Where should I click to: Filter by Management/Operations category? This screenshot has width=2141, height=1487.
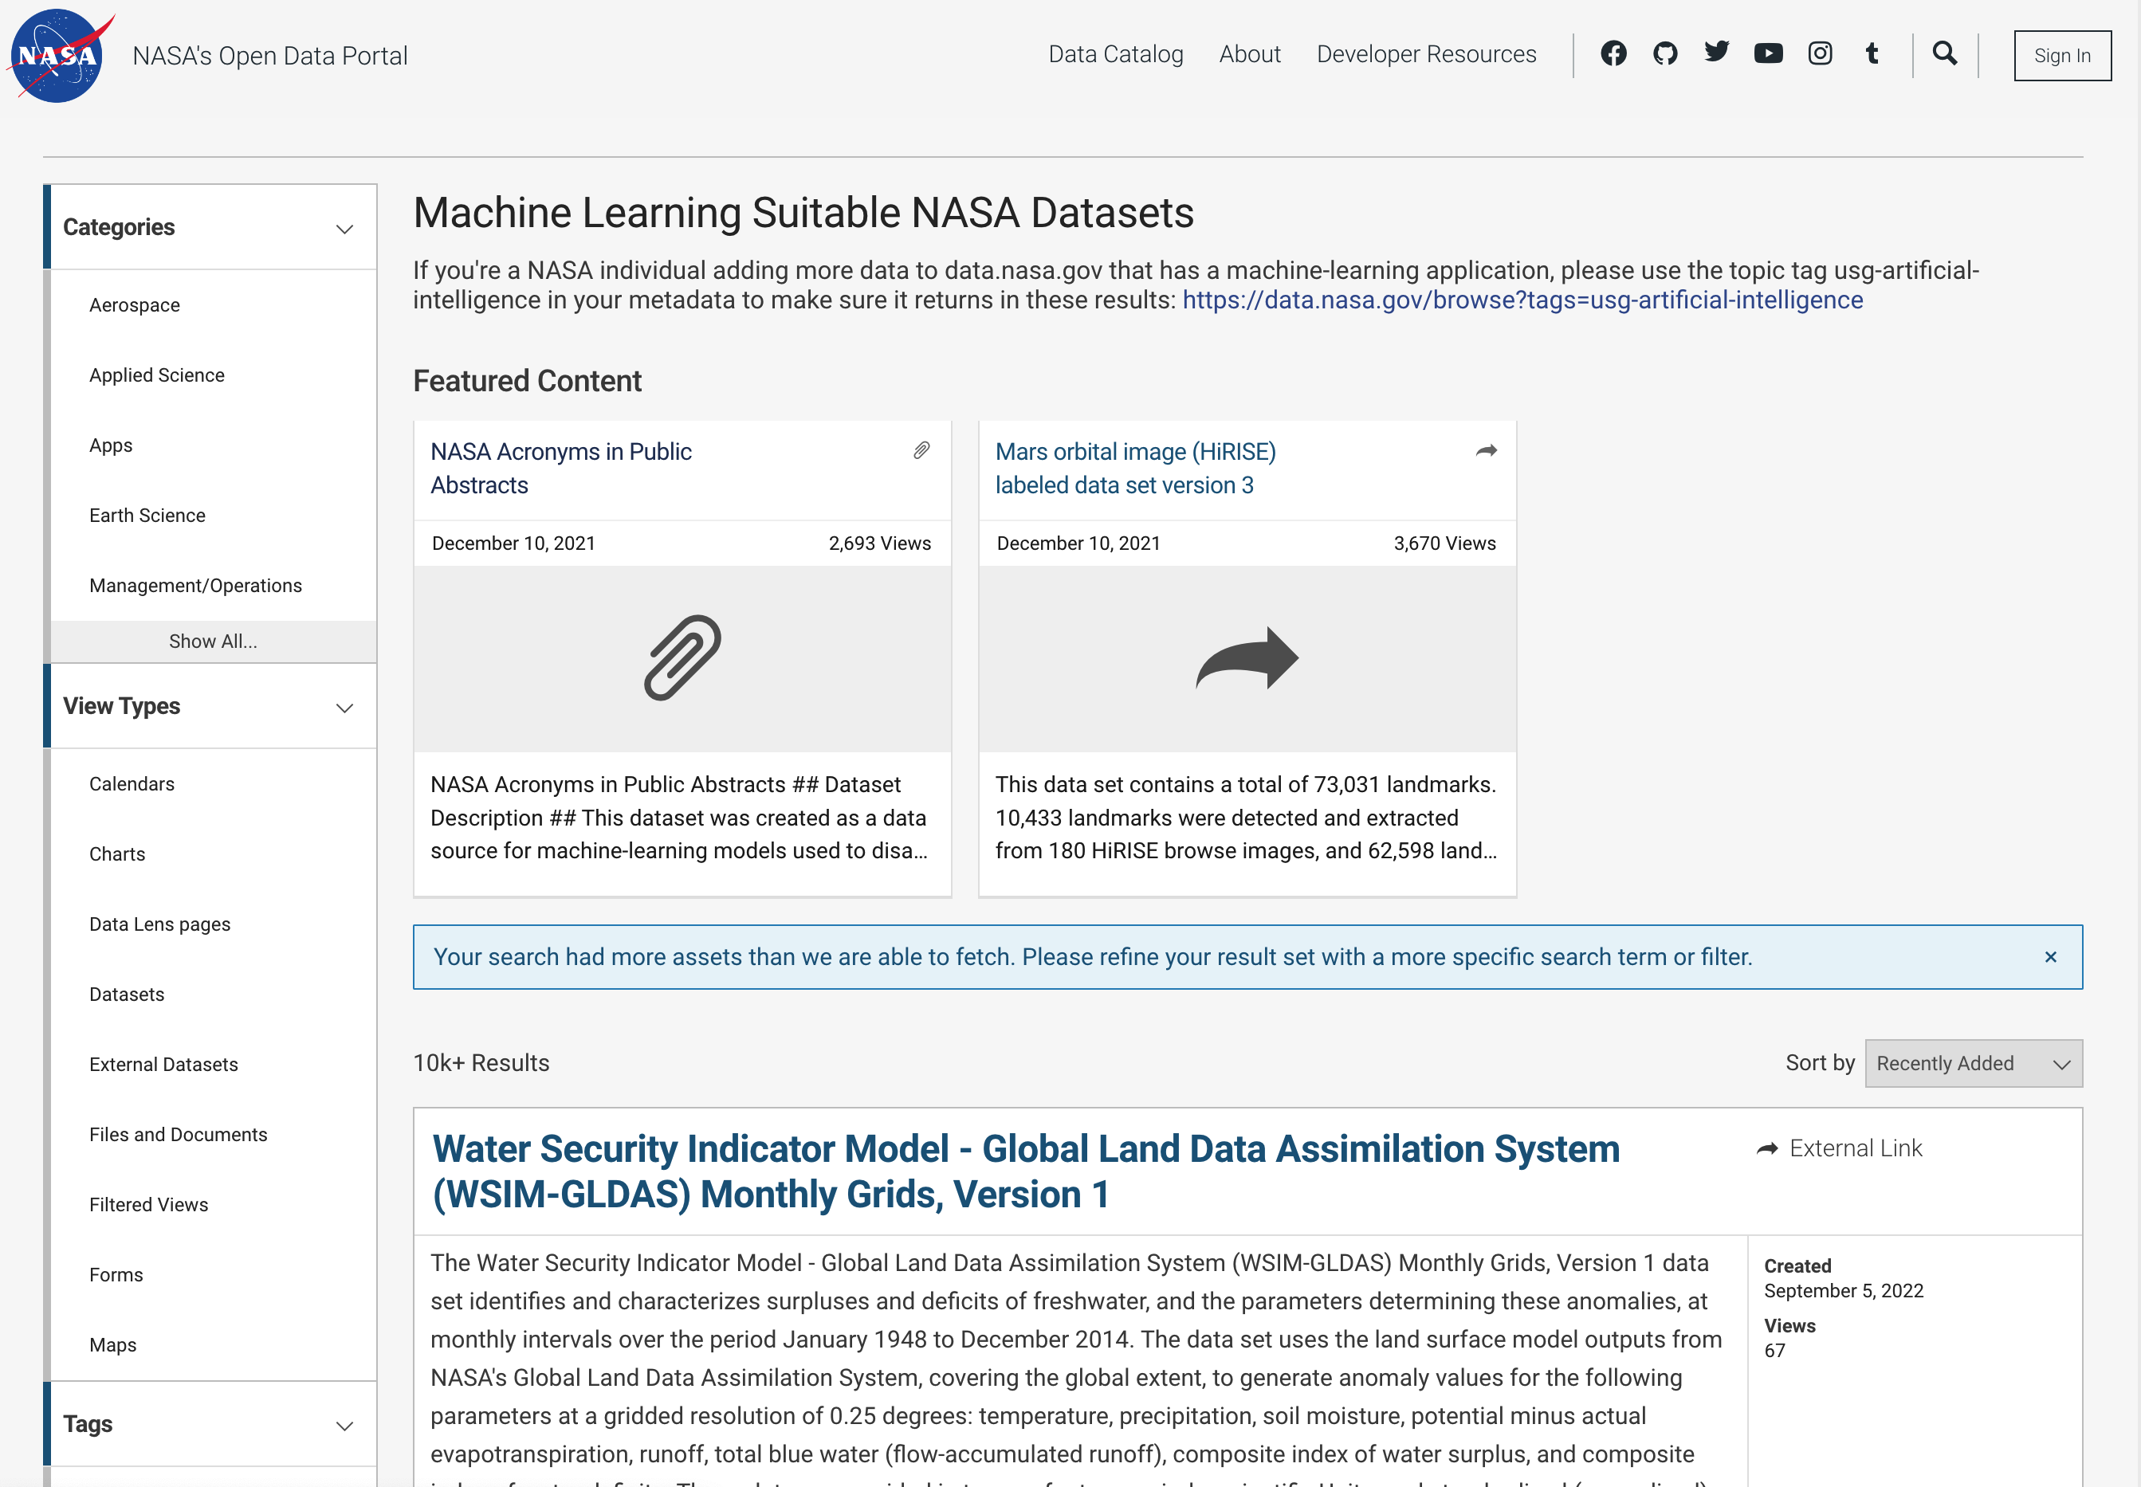click(195, 585)
